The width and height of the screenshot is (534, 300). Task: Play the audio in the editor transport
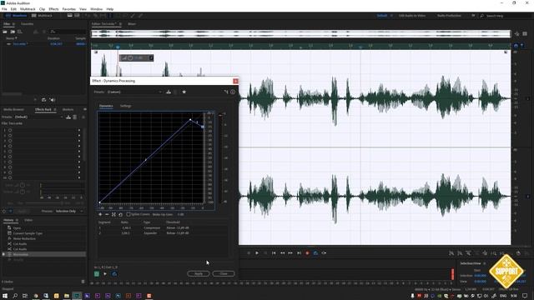tap(257, 253)
